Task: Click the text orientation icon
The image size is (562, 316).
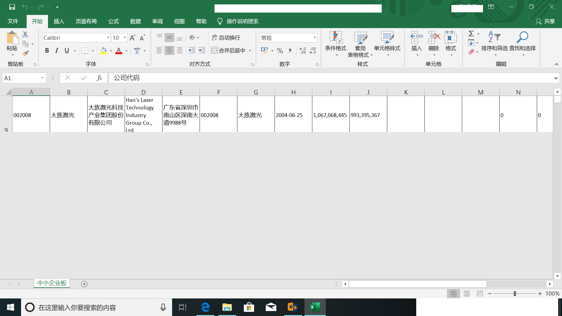Action: click(x=192, y=38)
